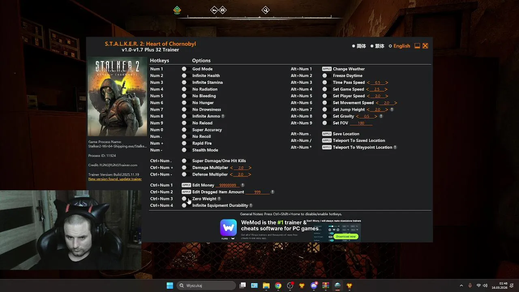Click 'New version found, update trainer' link
519x292 pixels.
coord(115,179)
